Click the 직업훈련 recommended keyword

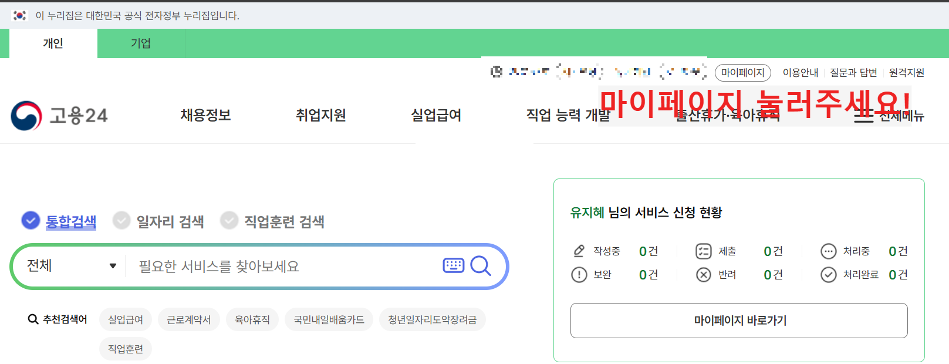coord(126,349)
